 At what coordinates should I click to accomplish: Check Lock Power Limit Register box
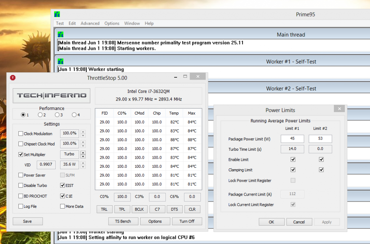[293, 180]
